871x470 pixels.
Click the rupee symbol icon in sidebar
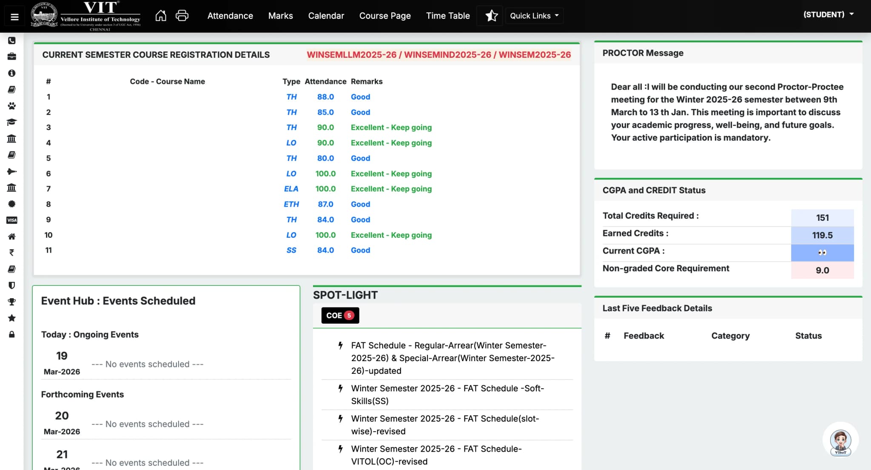click(12, 252)
